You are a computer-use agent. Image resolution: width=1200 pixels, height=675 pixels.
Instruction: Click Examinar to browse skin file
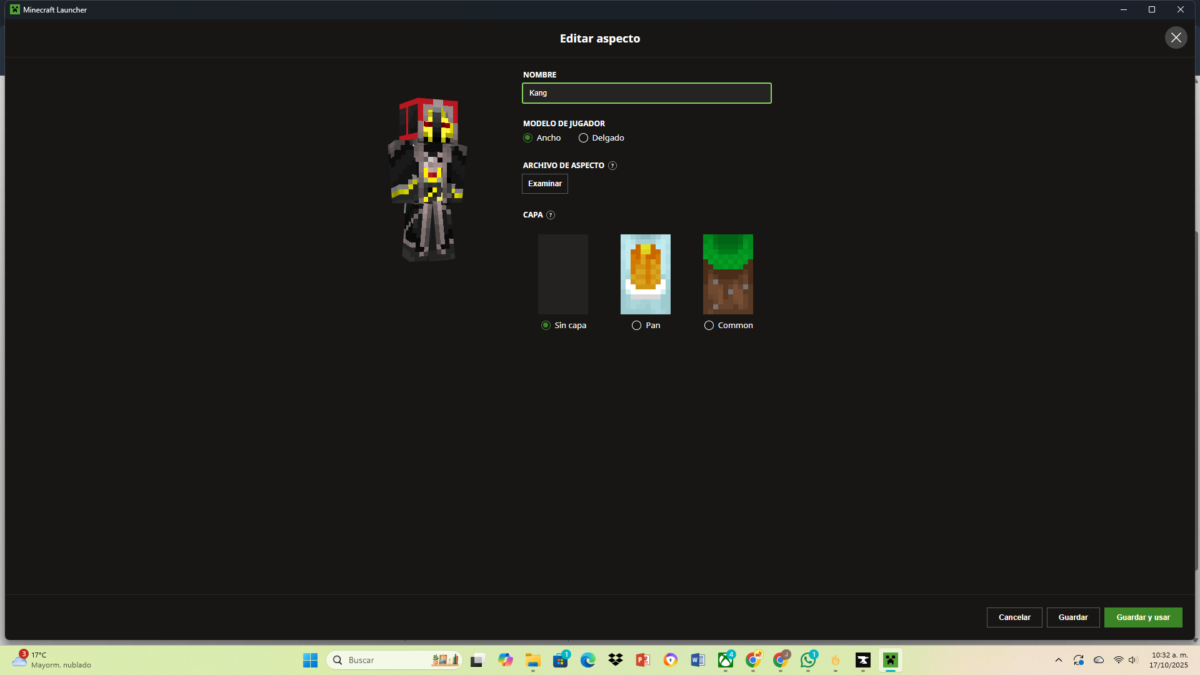click(x=544, y=184)
